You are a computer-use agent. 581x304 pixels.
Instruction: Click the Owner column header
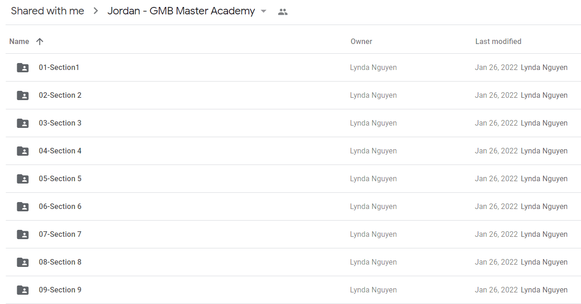pyautogui.click(x=361, y=41)
